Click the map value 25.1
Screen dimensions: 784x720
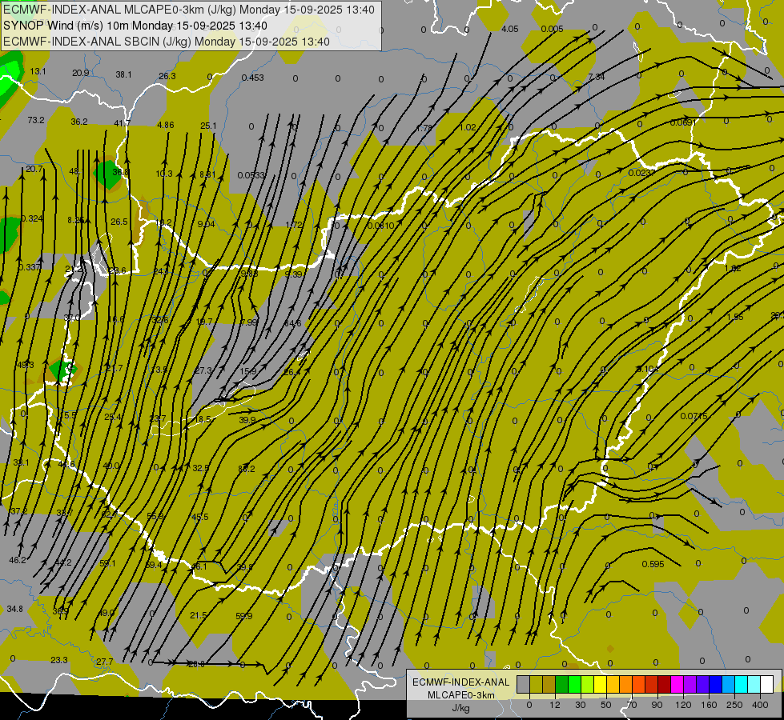[208, 126]
